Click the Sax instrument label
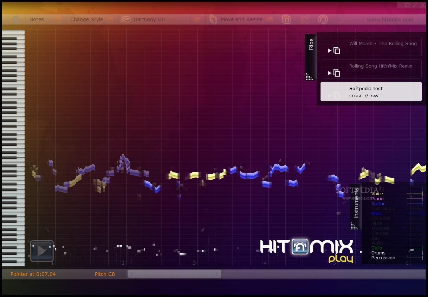This screenshot has width=428, height=297. (375, 238)
